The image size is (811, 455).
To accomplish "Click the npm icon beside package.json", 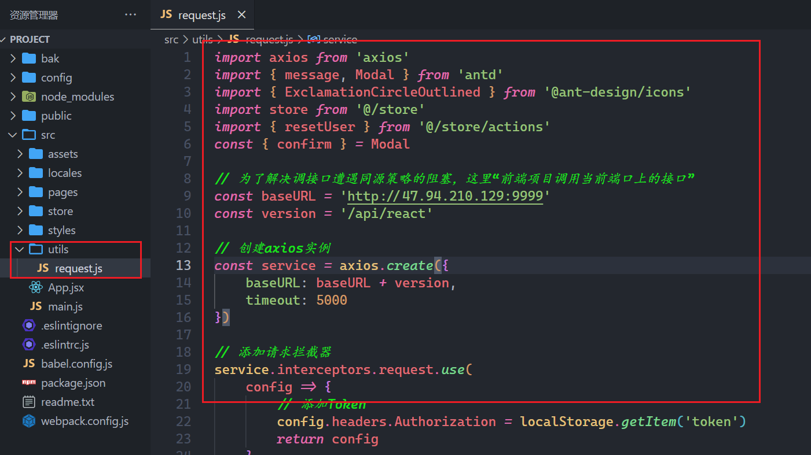I will click(x=29, y=383).
